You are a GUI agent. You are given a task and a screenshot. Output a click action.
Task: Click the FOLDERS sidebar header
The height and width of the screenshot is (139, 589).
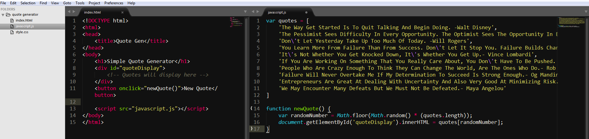8,9
